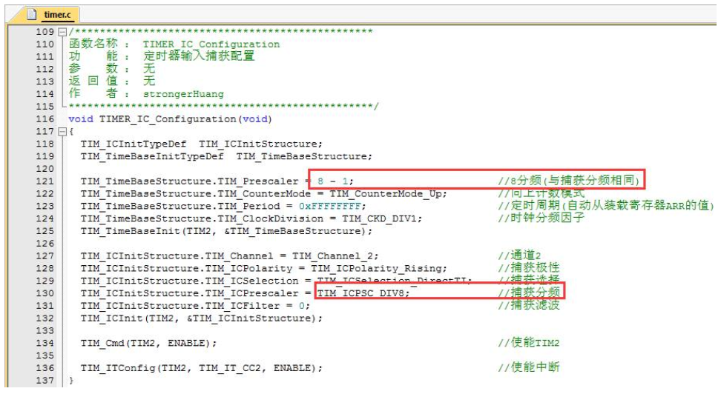Click the 'void TIMER_IC_Configuration(void)' declaration

coord(170,119)
